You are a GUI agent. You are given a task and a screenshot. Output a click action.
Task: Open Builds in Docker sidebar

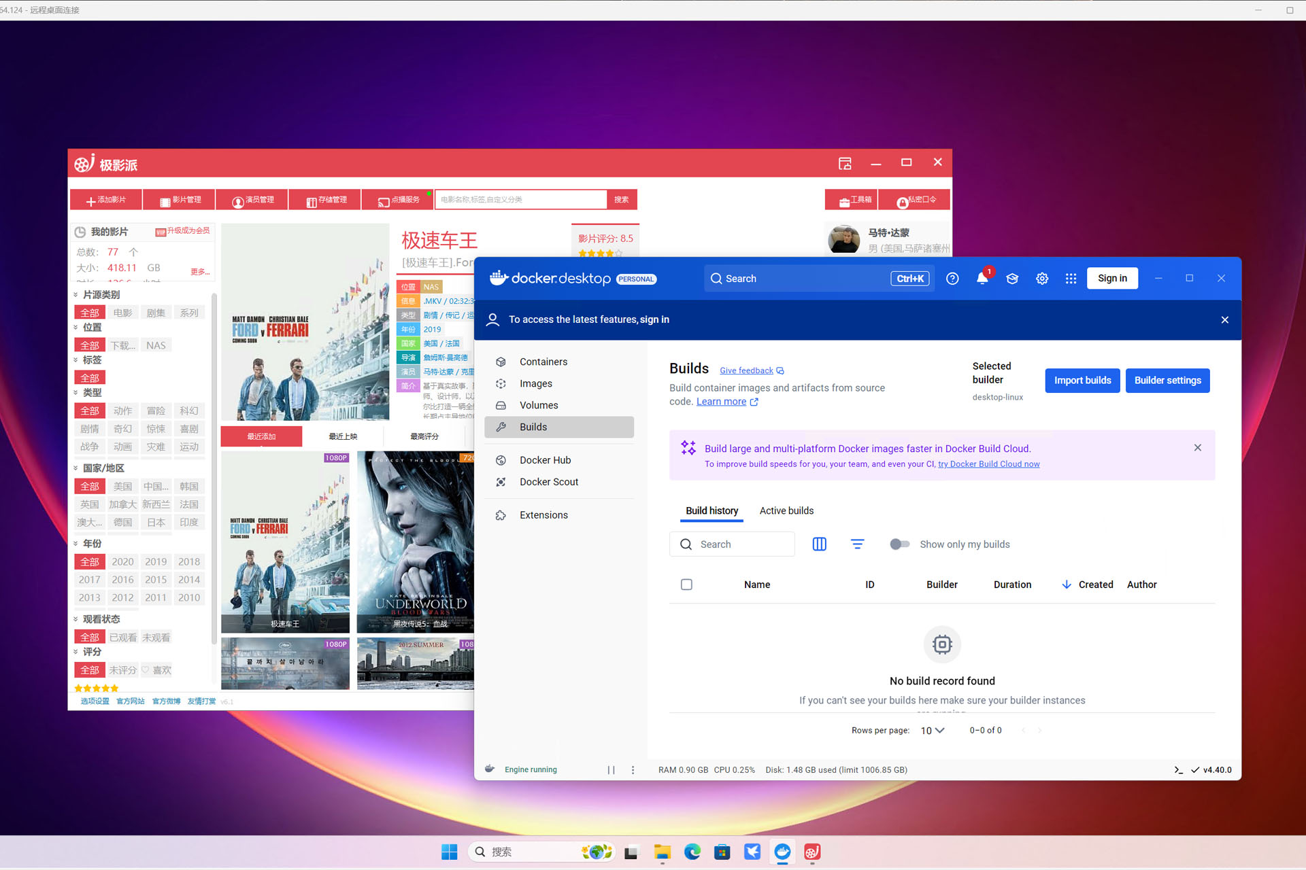pos(559,427)
